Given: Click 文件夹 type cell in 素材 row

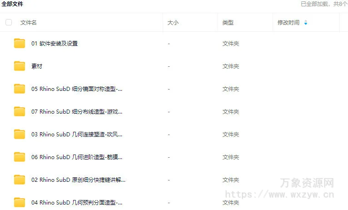Looking at the screenshot, I should (231, 66).
